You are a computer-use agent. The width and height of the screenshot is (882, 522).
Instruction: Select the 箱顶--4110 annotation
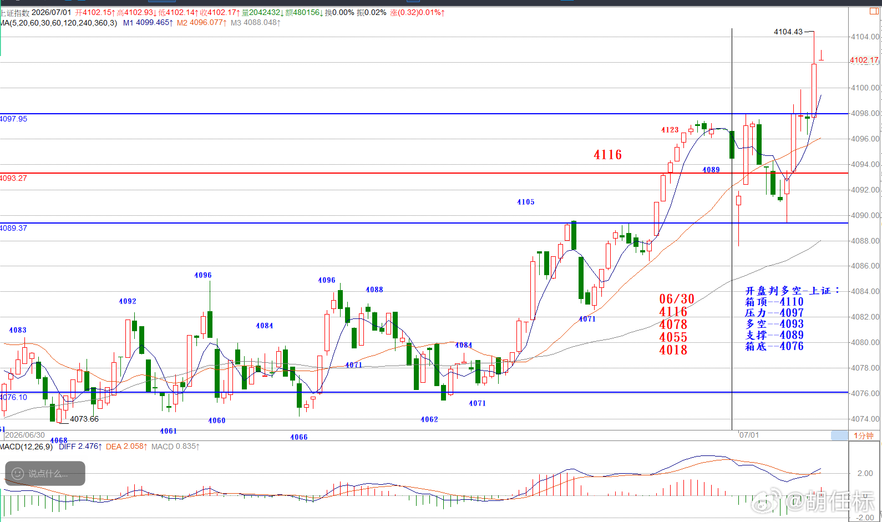point(774,302)
